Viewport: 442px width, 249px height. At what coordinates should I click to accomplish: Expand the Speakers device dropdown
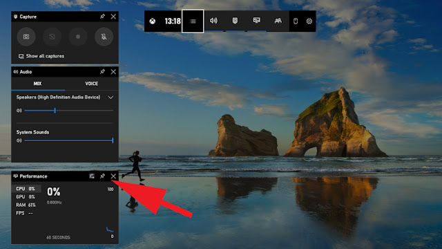coord(110,97)
